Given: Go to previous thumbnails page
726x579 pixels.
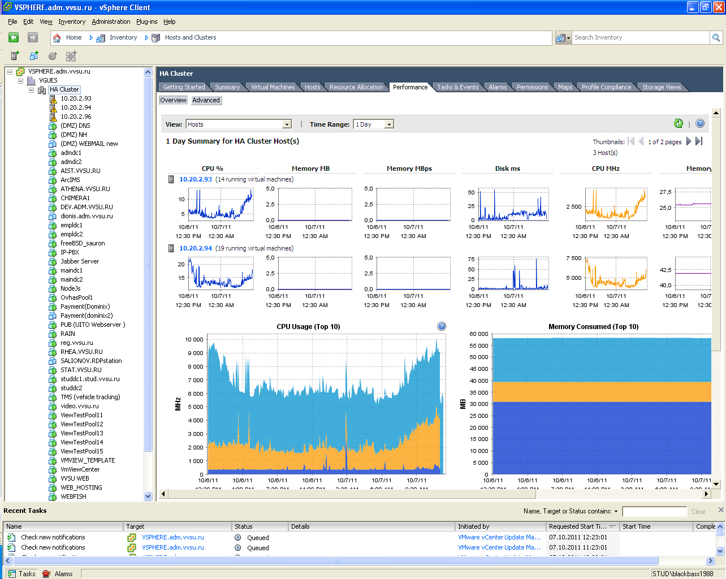Looking at the screenshot, I should (641, 141).
